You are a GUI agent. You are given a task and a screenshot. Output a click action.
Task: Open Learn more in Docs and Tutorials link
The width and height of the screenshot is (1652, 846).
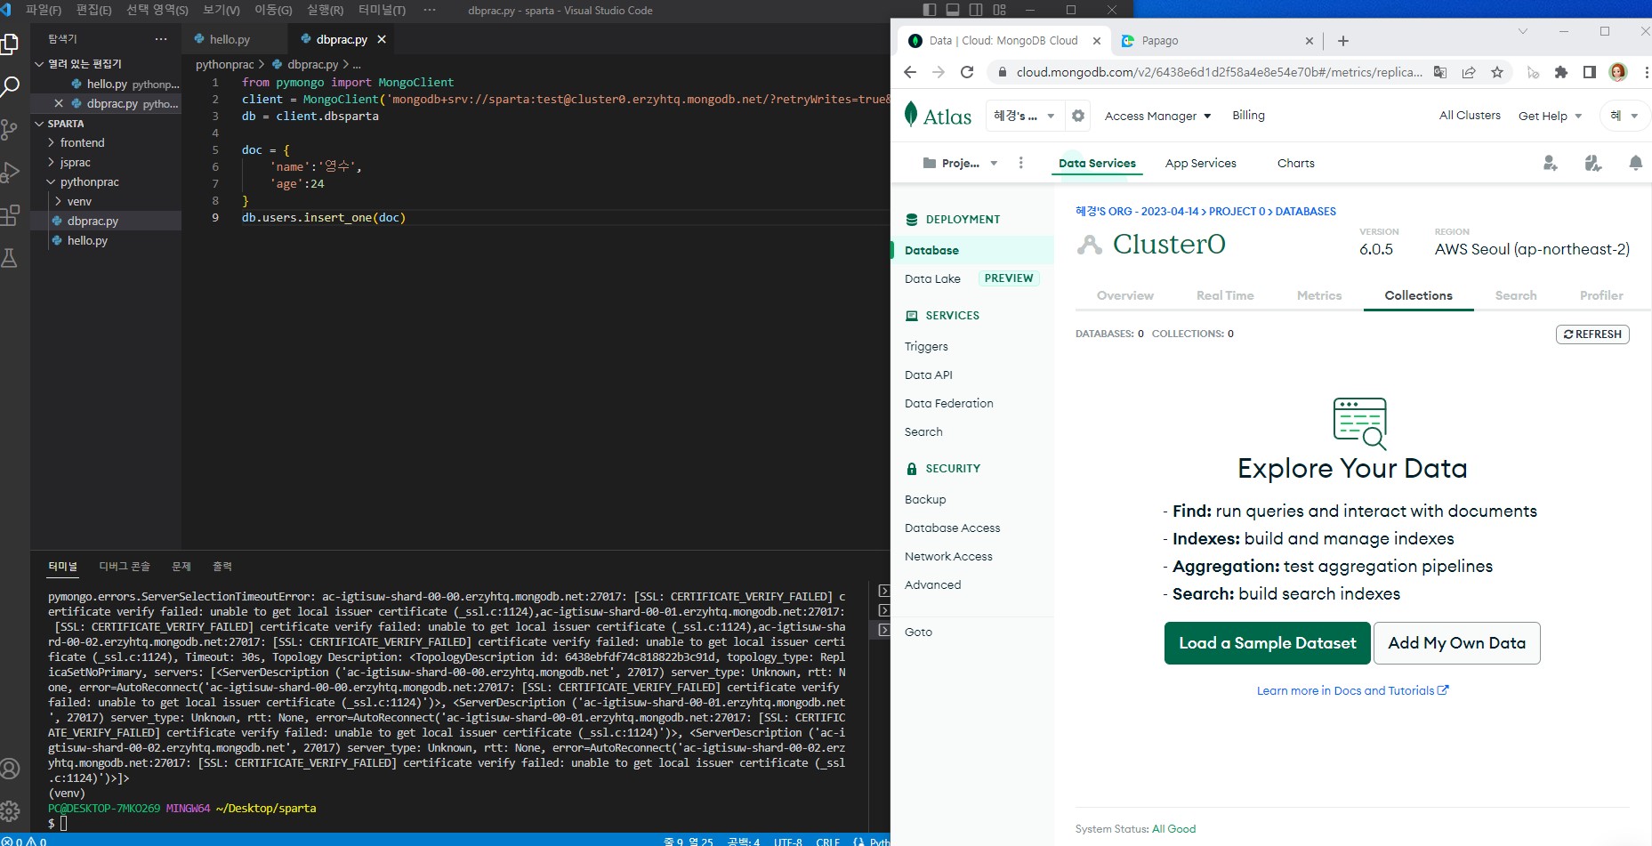pyautogui.click(x=1352, y=690)
